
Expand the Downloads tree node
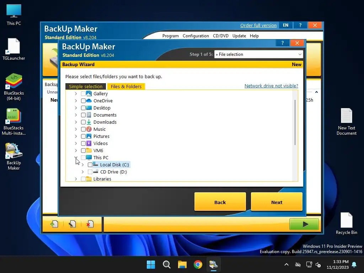[x=76, y=122]
